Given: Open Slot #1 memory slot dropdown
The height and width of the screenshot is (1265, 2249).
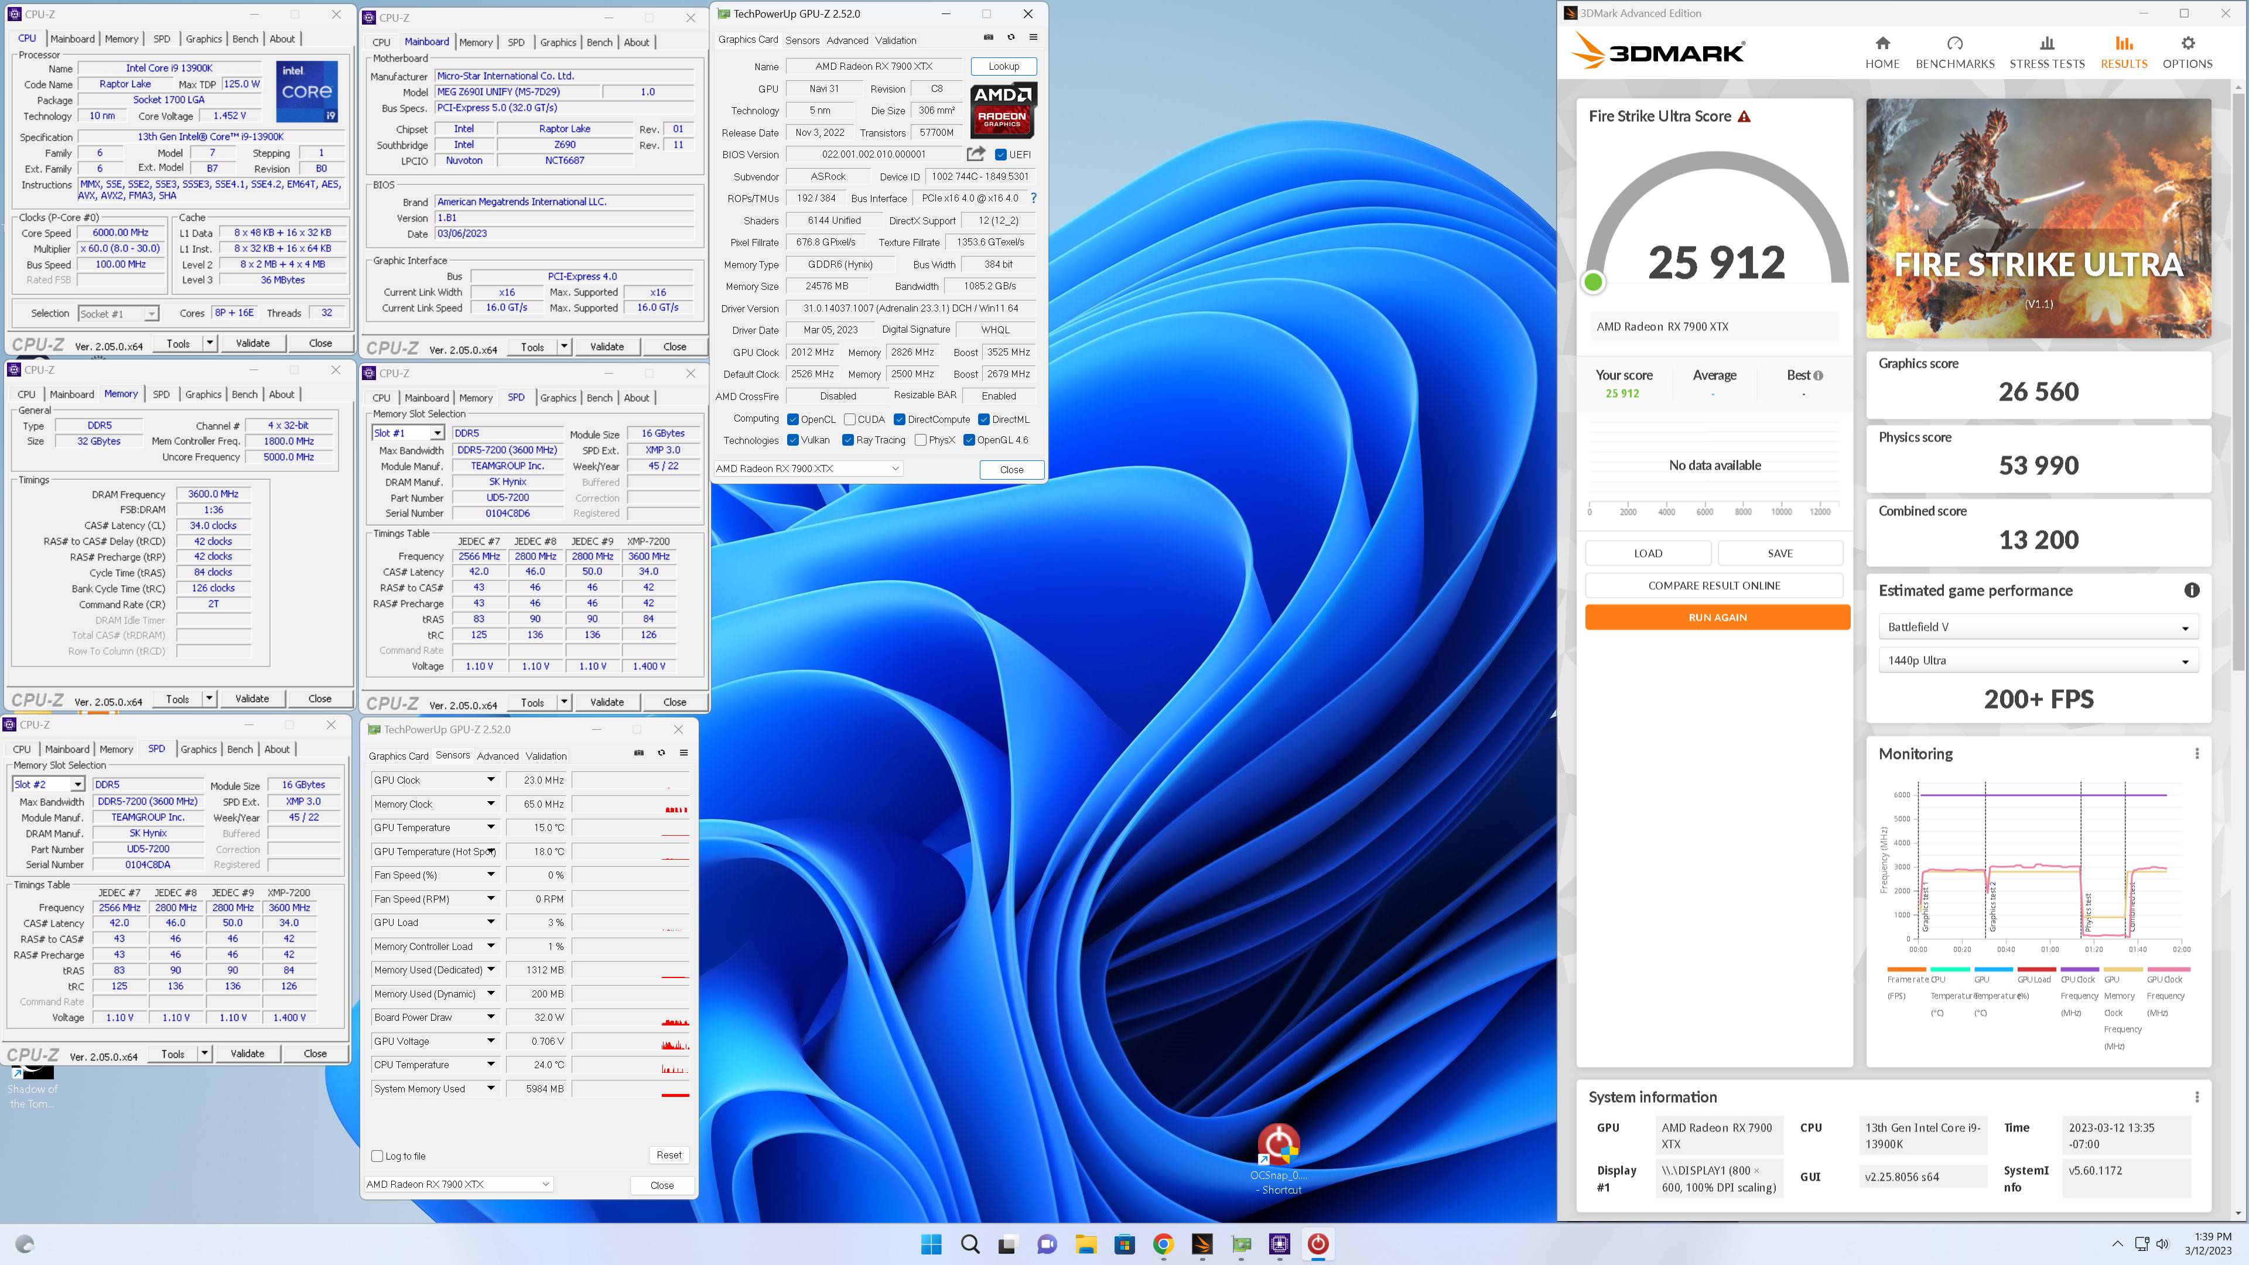Looking at the screenshot, I should click(x=408, y=433).
